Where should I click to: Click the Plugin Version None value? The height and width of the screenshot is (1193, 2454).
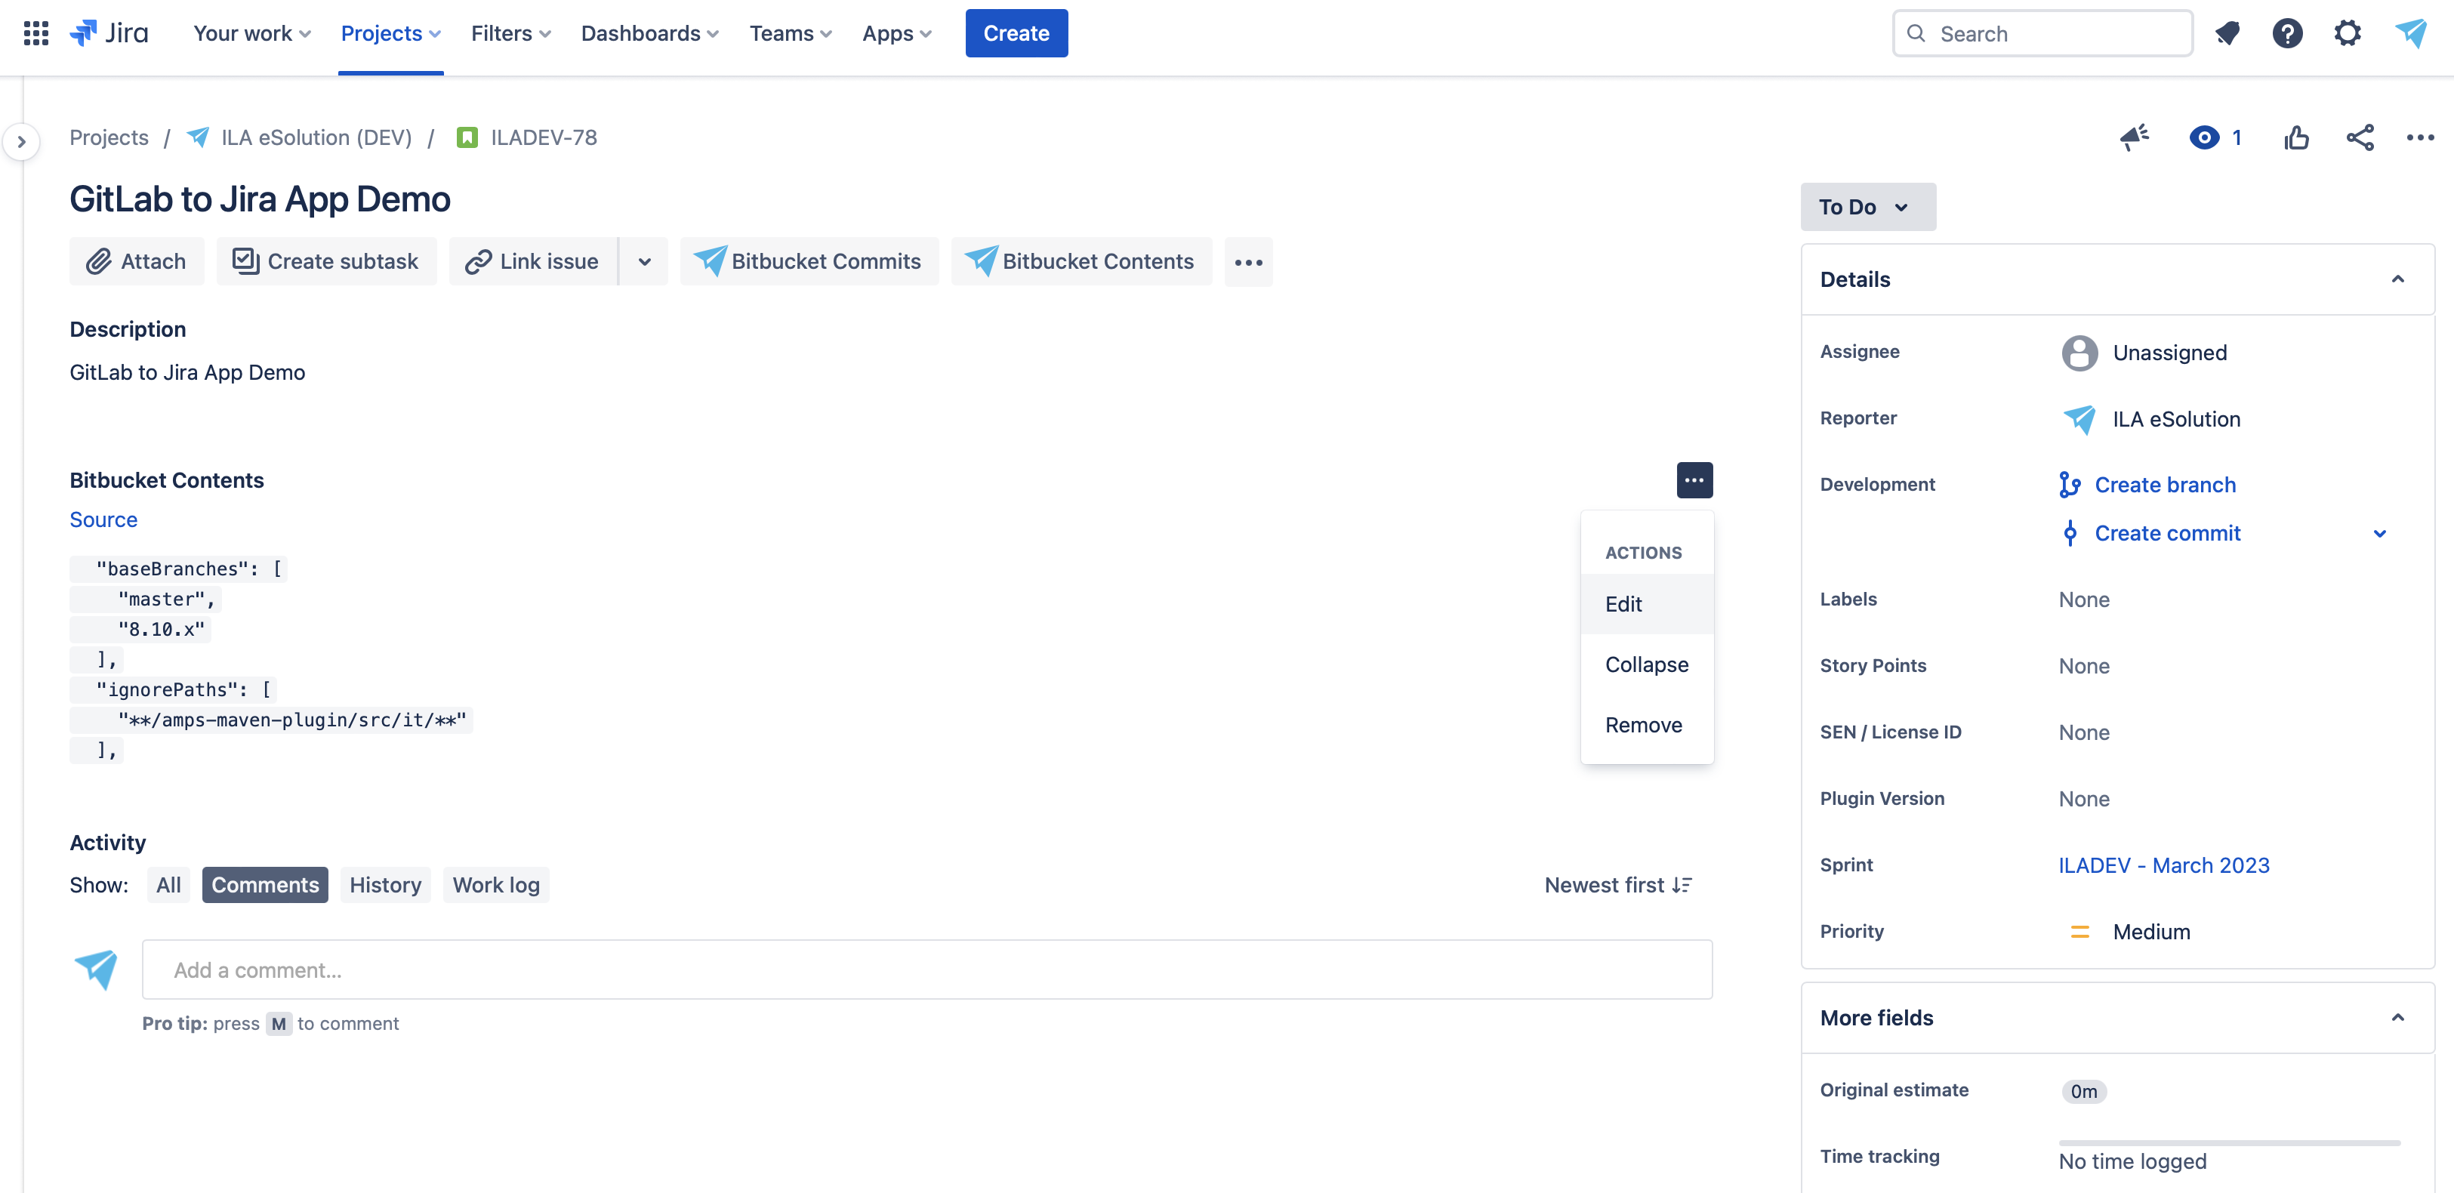pyautogui.click(x=2083, y=799)
